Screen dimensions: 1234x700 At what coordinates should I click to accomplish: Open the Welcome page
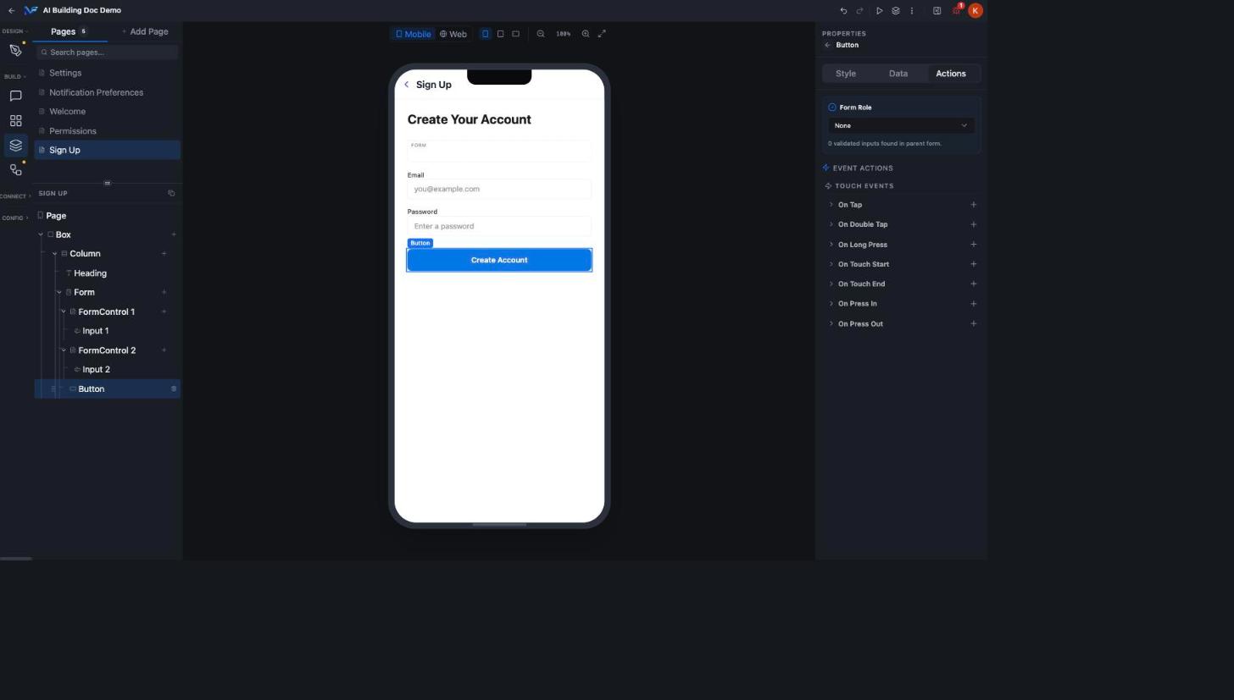(x=107, y=112)
